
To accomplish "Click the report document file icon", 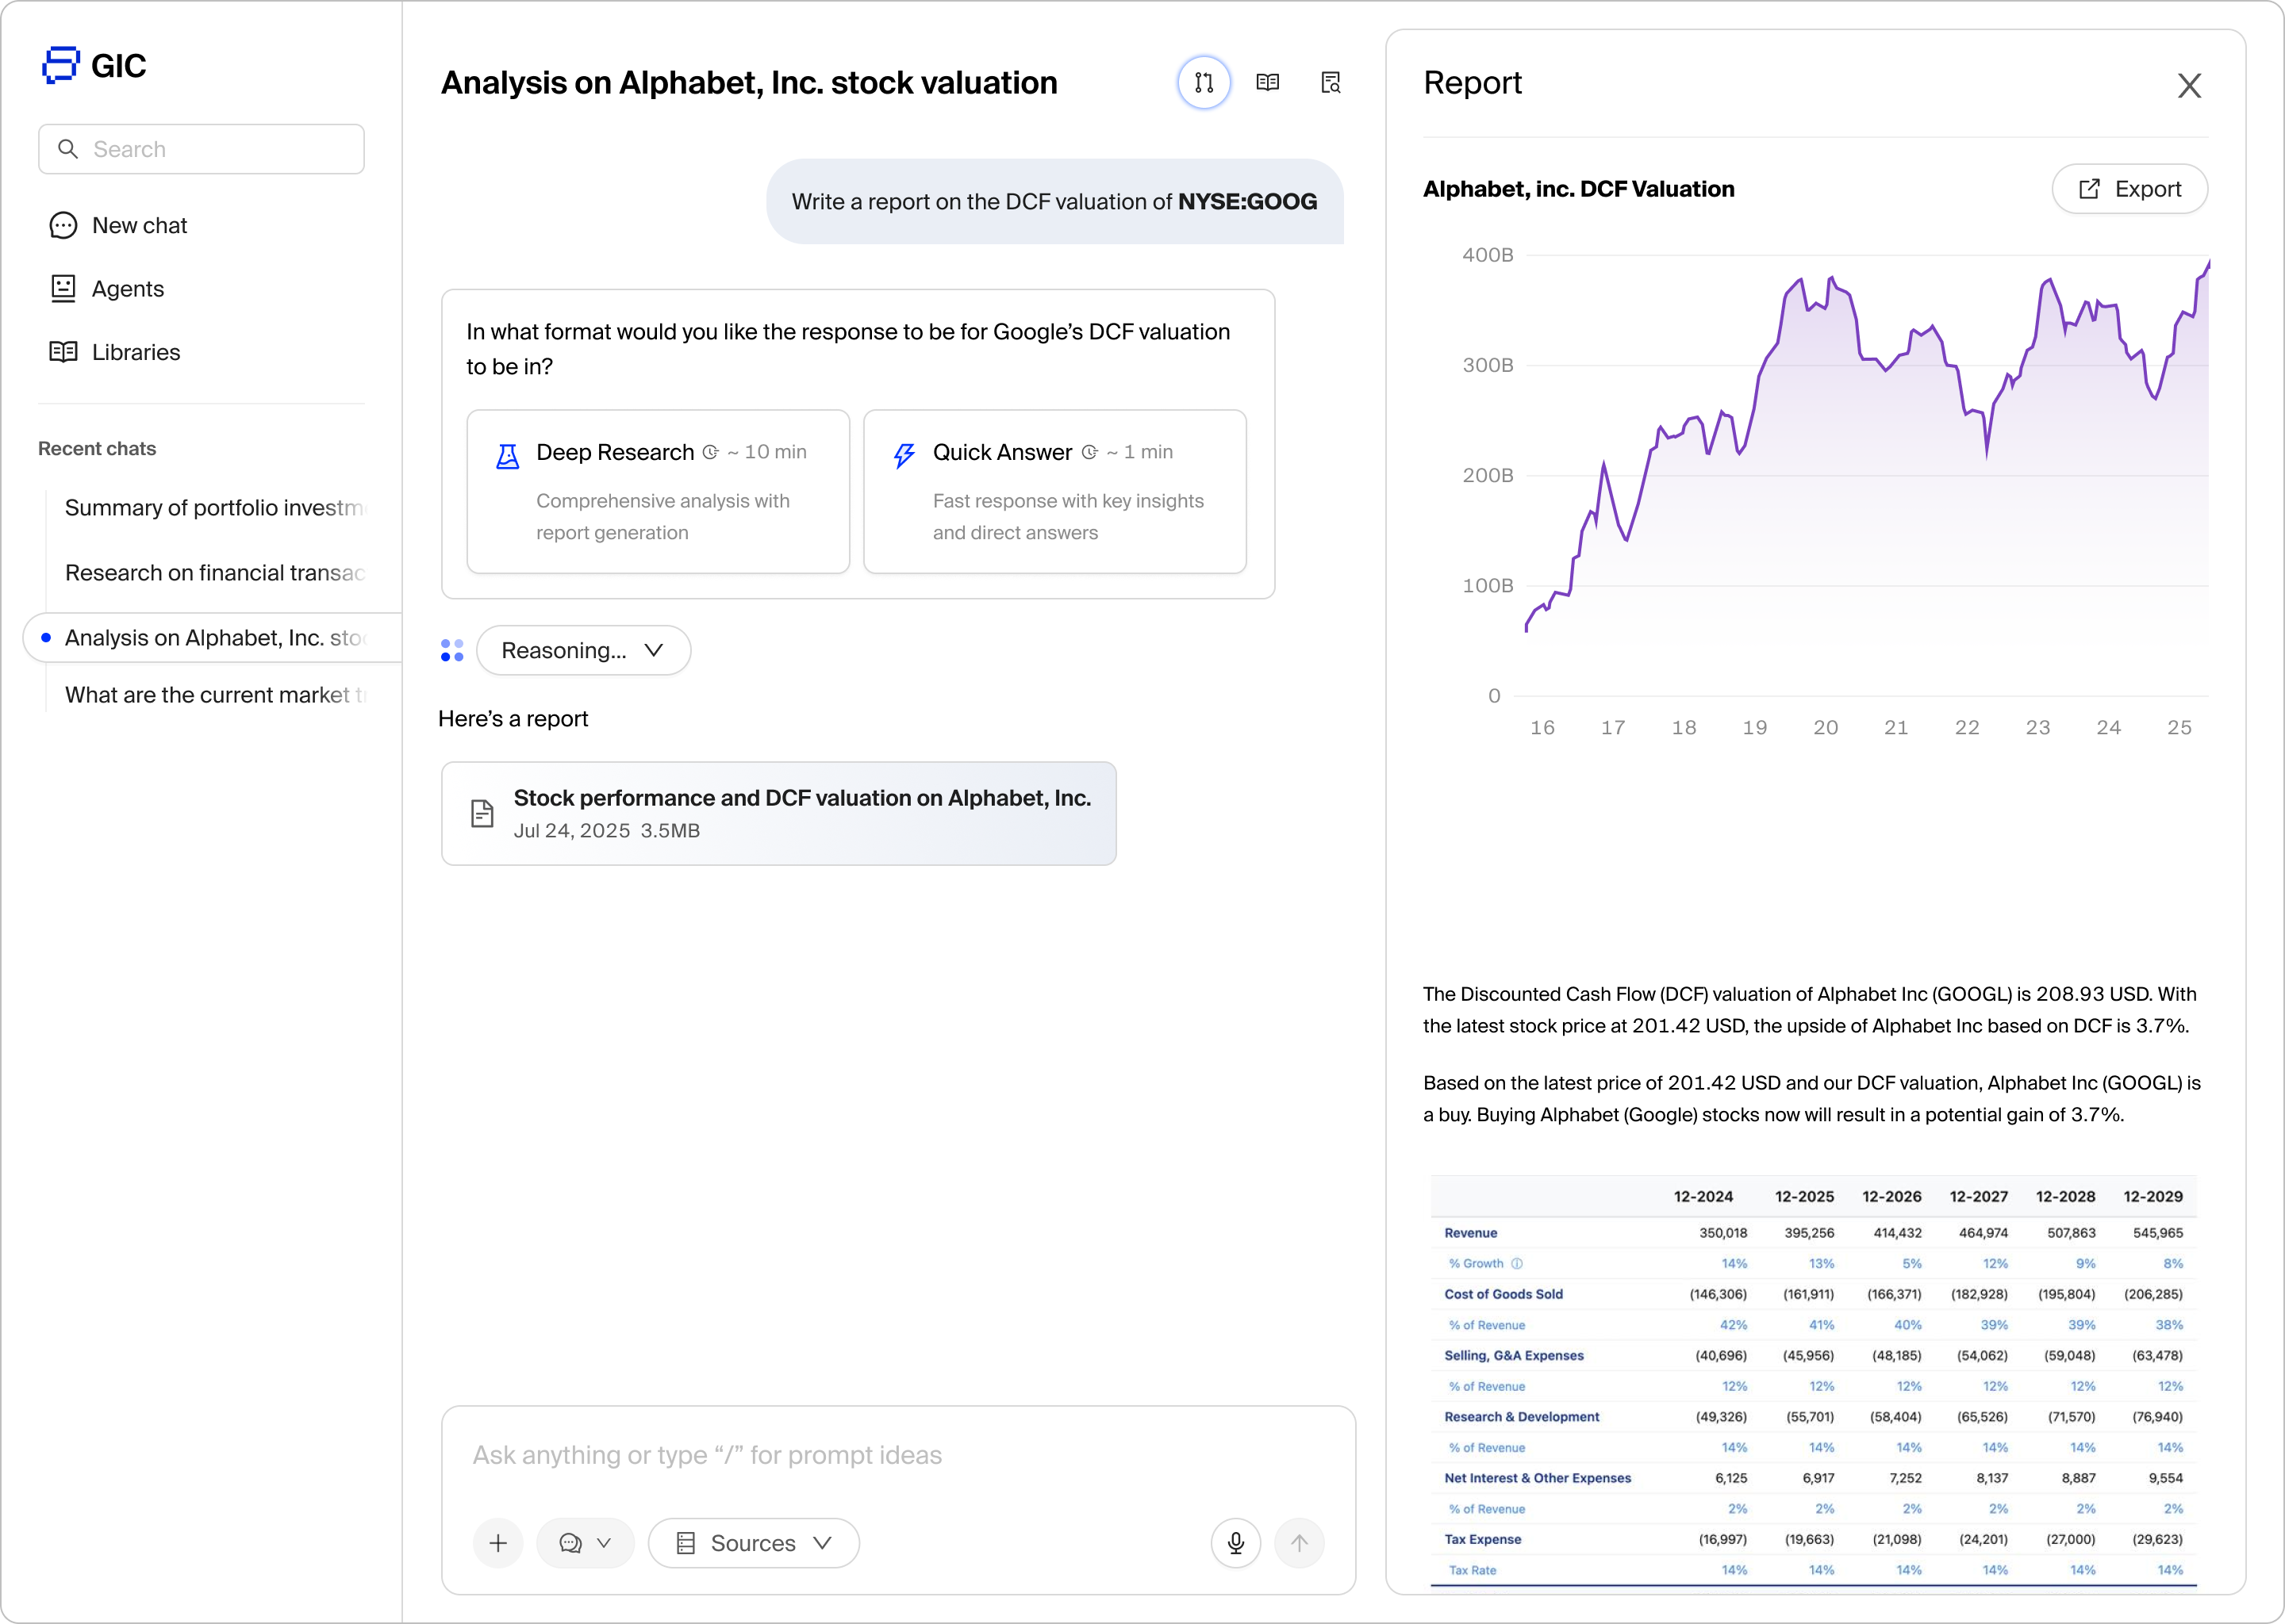I will pos(482,813).
